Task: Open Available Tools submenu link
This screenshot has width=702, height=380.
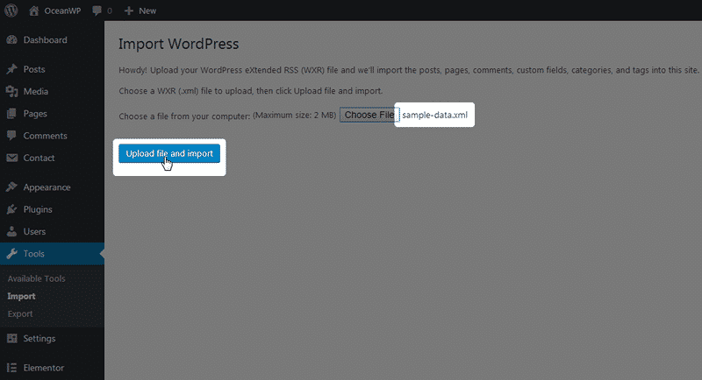Action: pos(36,278)
